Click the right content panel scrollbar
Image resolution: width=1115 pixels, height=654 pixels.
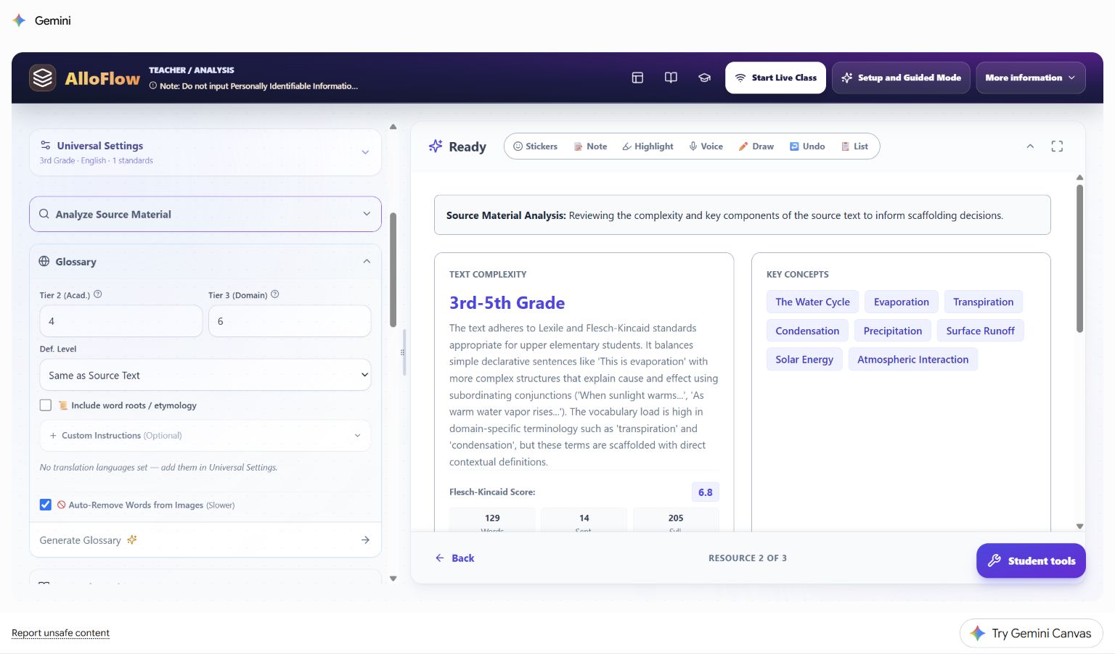(x=1079, y=258)
